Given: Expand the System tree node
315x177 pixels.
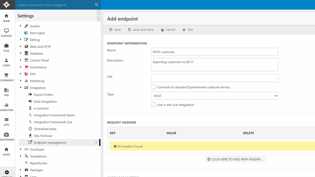Looking at the screenshot, I should pos(21,26).
